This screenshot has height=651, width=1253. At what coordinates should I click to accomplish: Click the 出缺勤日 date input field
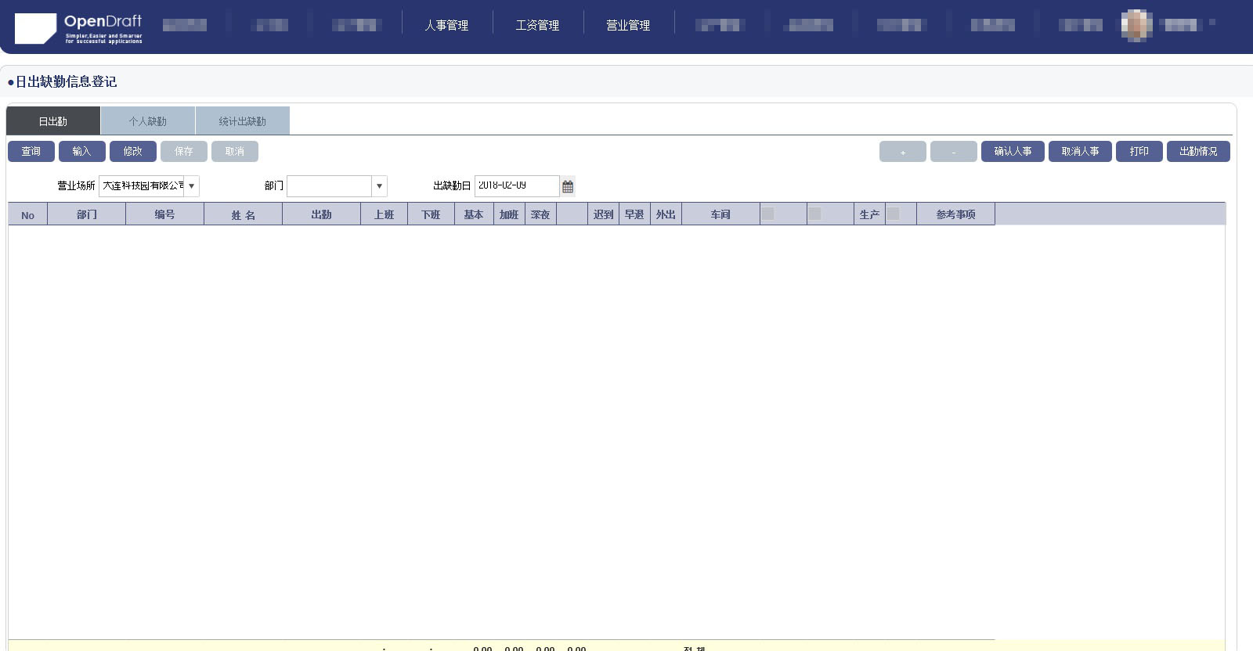pos(516,186)
